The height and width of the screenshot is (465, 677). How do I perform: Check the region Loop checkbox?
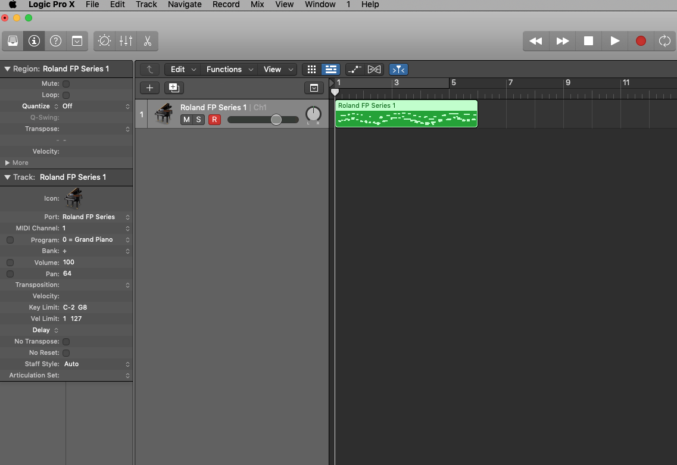pyautogui.click(x=66, y=95)
